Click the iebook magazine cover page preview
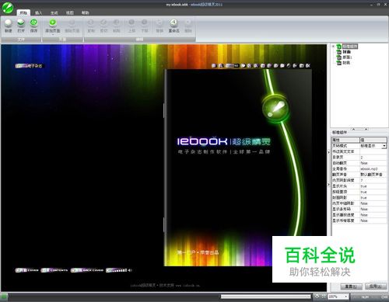The height and width of the screenshot is (302, 389). (238, 168)
